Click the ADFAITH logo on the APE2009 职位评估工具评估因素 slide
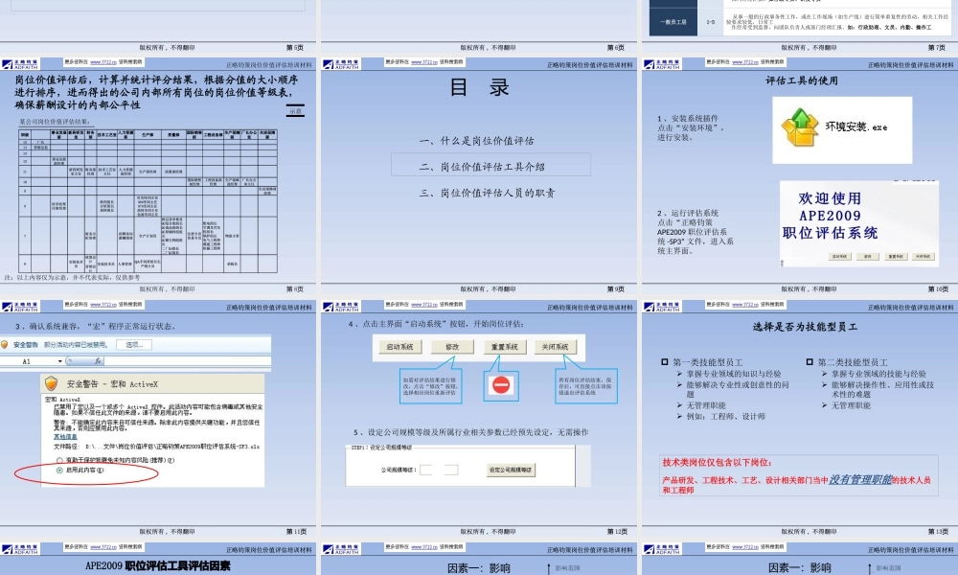 tap(20, 549)
